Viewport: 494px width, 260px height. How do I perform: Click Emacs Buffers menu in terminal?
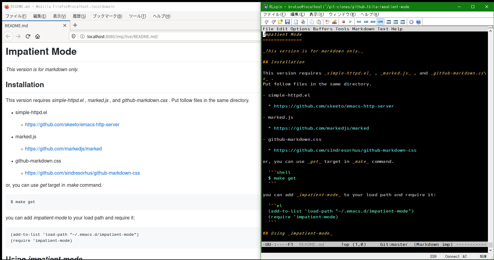click(323, 29)
